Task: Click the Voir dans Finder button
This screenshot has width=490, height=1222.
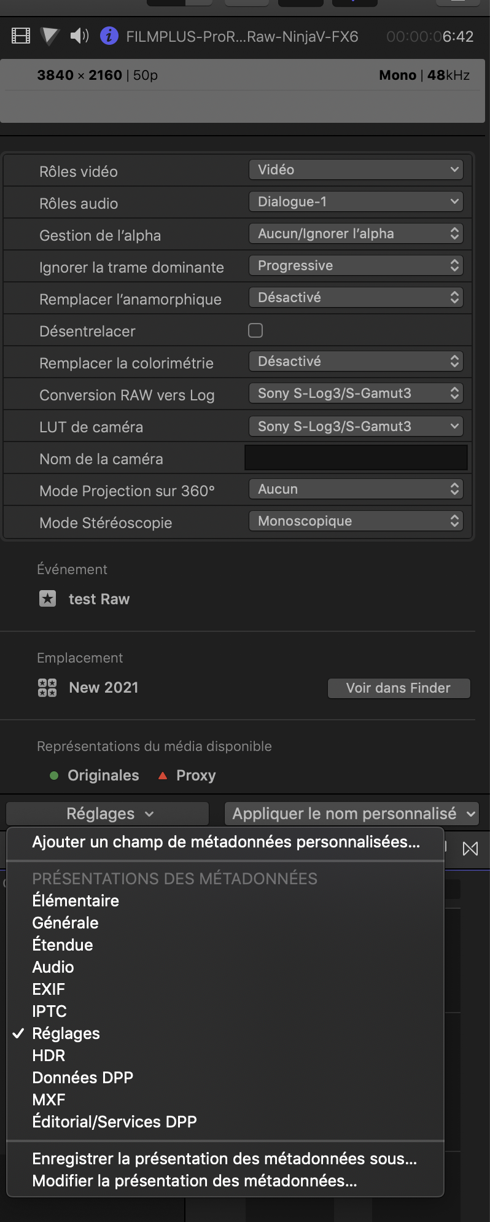Action: (399, 688)
